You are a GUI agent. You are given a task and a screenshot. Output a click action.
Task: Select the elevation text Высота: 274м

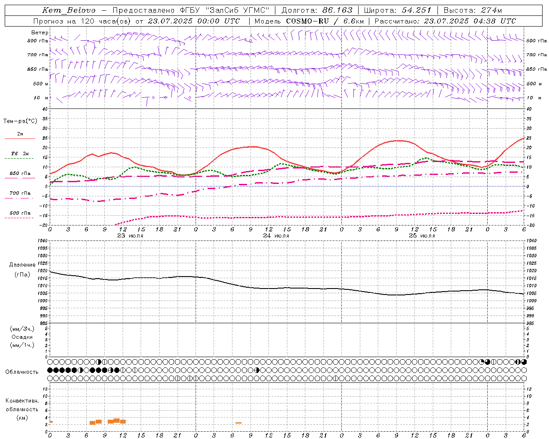pyautogui.click(x=473, y=10)
